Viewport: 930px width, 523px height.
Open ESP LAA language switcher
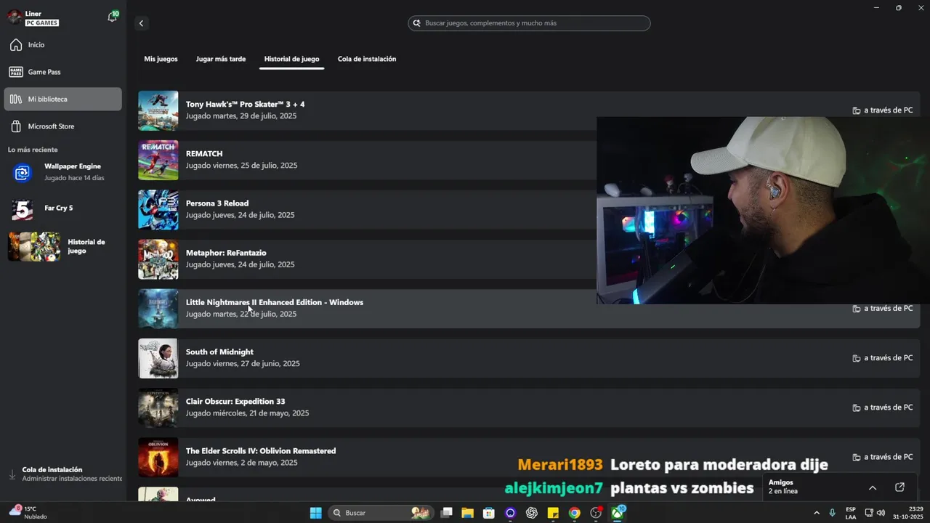pyautogui.click(x=851, y=513)
